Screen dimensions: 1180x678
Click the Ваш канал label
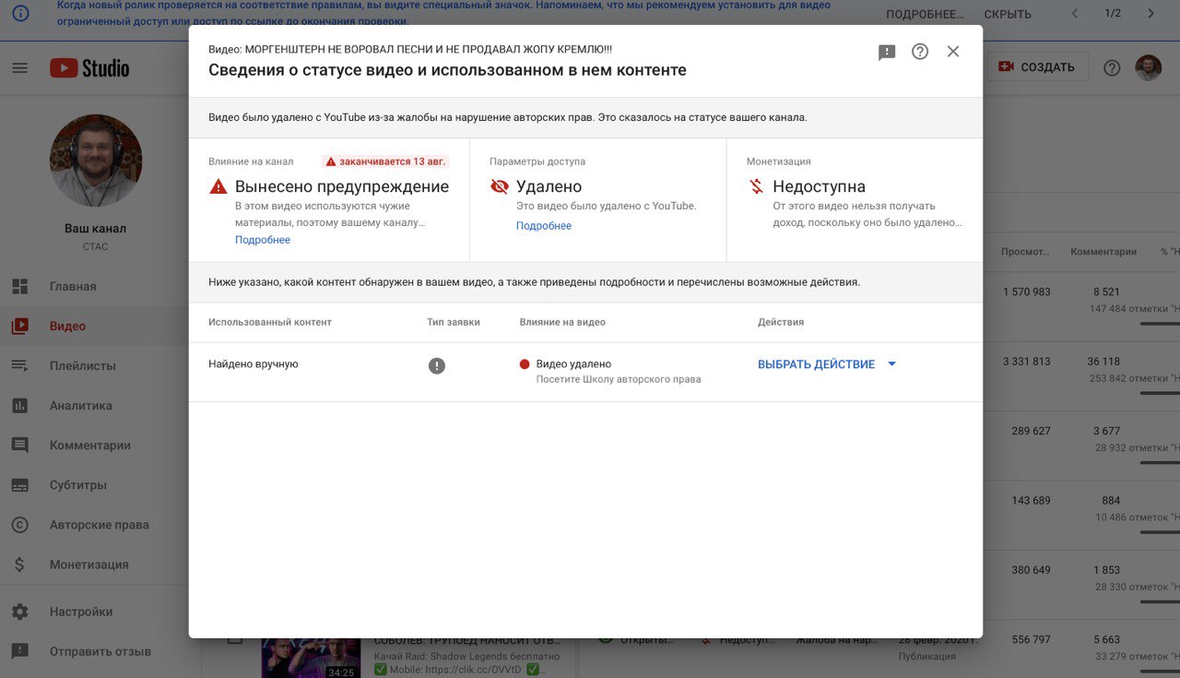pyautogui.click(x=96, y=228)
